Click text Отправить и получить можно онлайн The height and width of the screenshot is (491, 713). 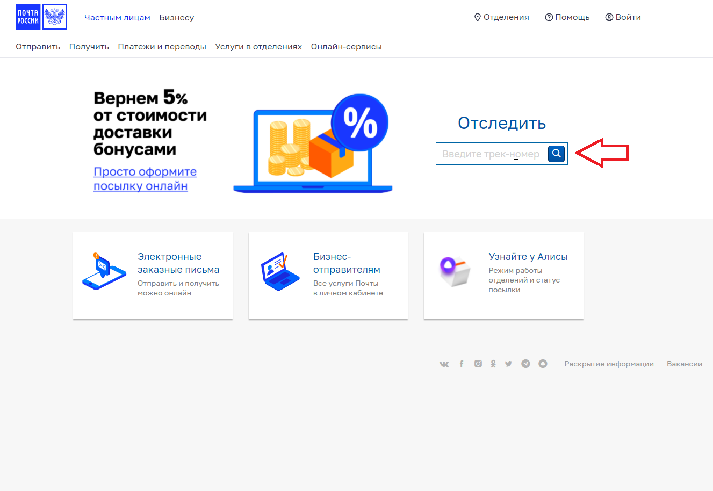(178, 288)
